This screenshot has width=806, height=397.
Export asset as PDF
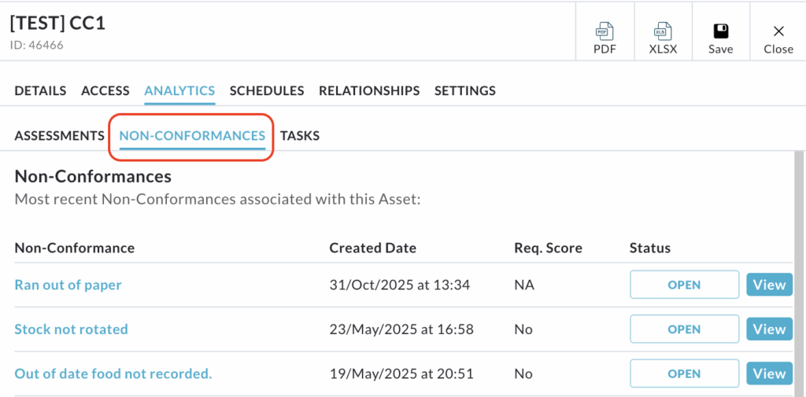604,39
